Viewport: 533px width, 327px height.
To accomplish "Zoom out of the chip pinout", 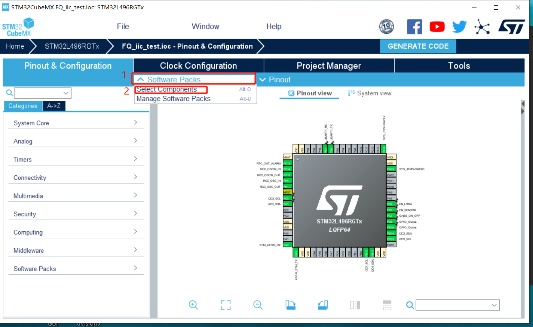I will coord(258,305).
